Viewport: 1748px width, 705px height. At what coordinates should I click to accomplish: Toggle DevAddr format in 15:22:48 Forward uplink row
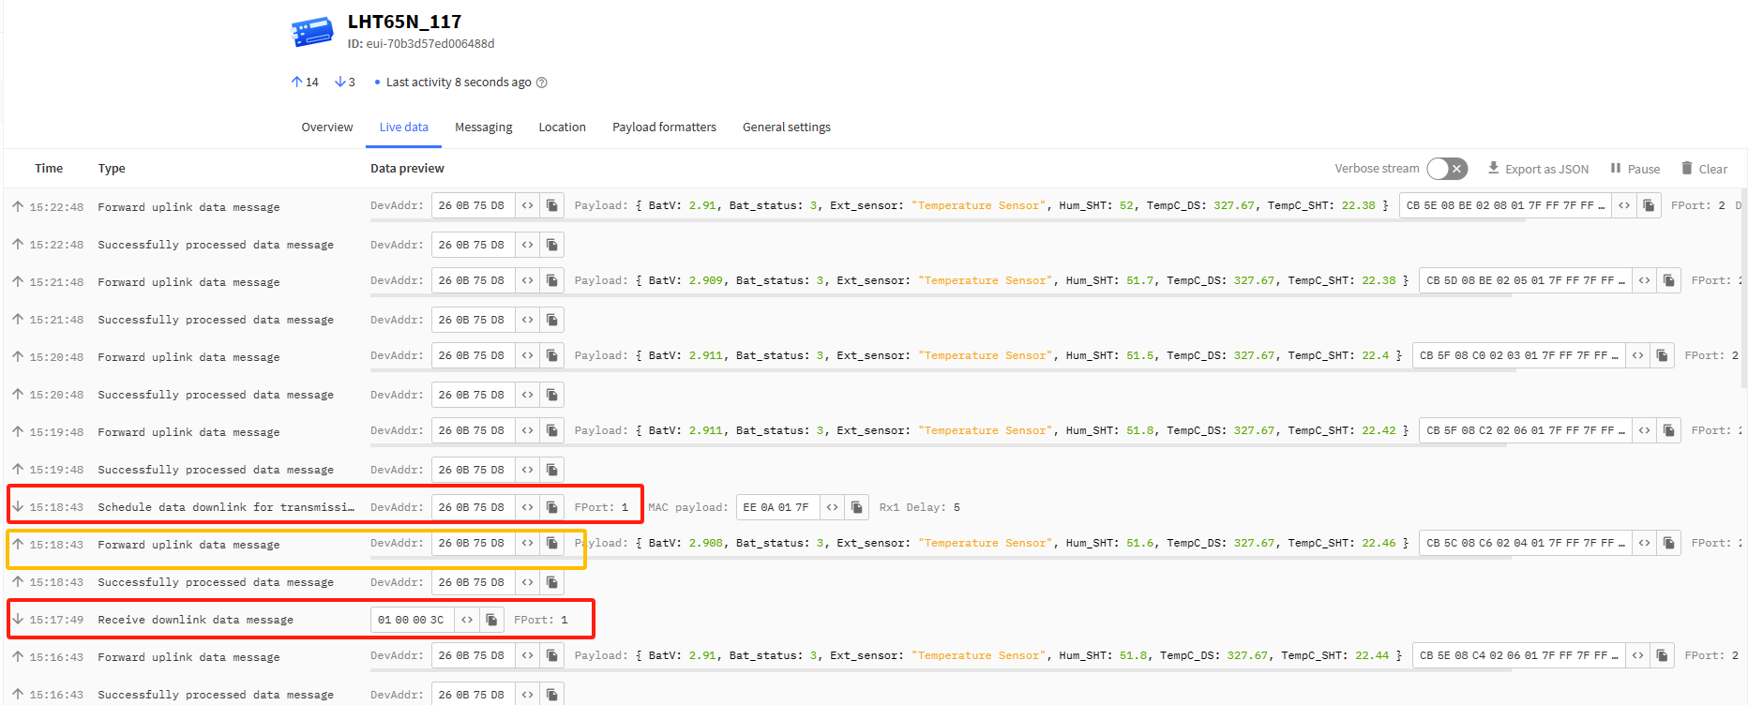528,205
